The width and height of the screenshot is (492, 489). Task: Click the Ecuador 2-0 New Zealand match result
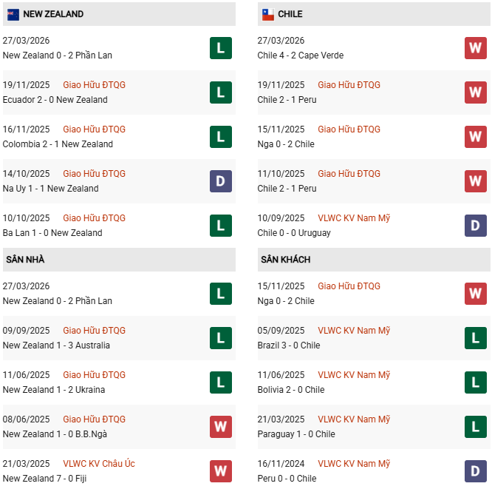coord(55,100)
